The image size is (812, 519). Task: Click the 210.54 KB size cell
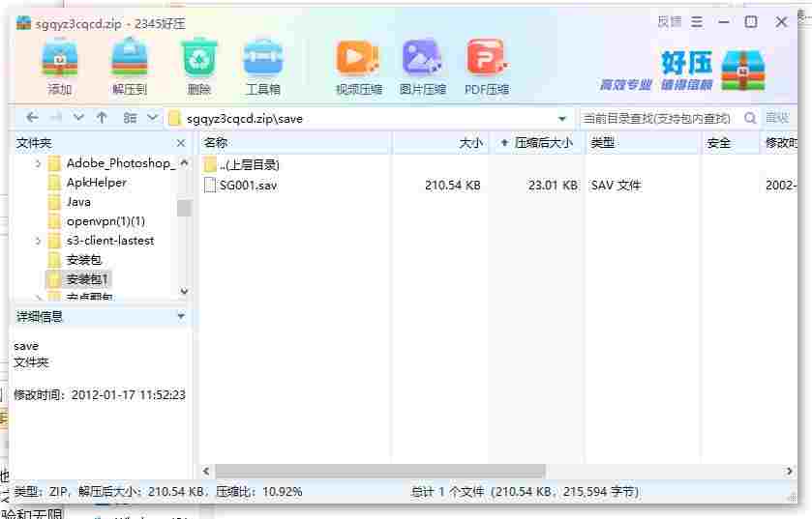click(453, 185)
